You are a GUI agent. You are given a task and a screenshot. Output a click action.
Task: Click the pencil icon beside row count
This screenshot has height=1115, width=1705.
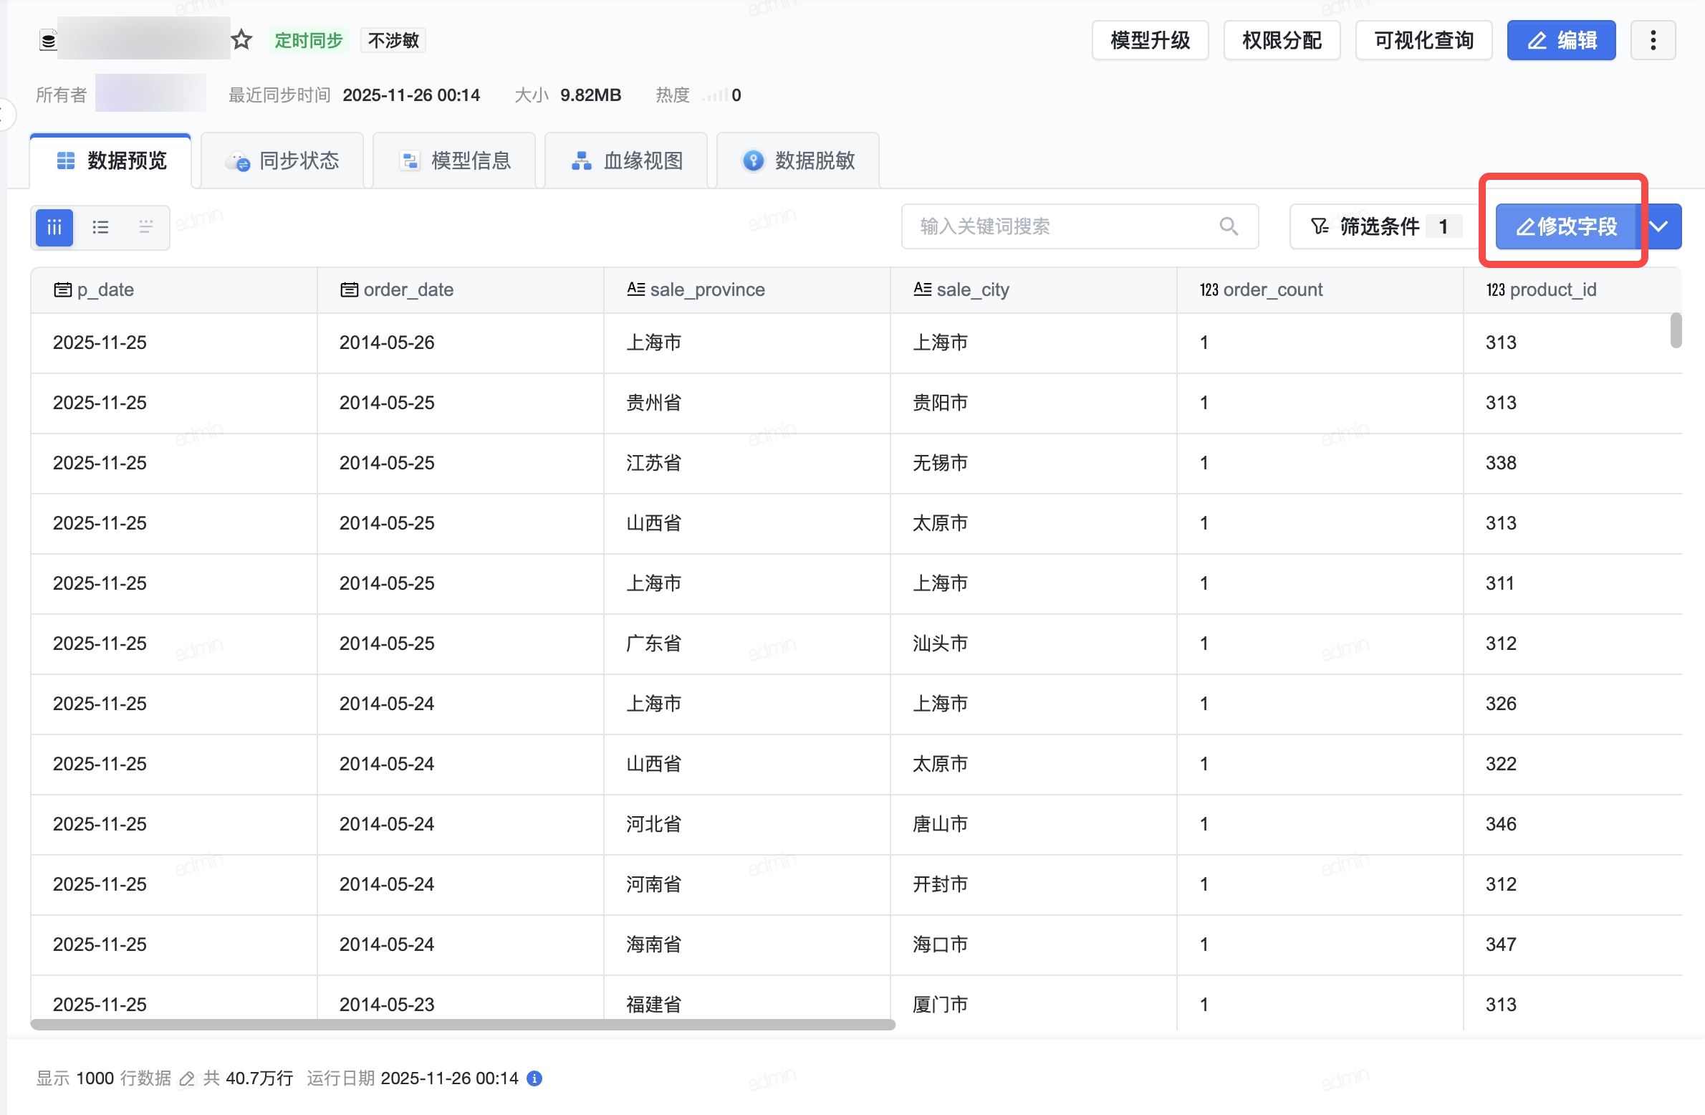pos(187,1078)
